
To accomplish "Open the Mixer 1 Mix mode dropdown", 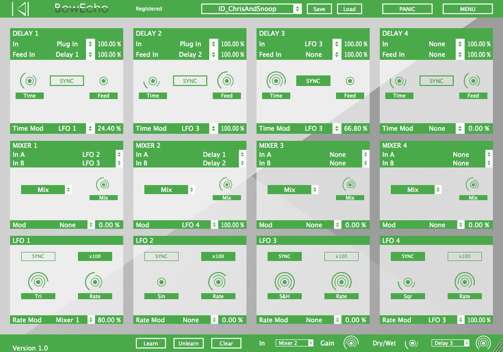I will 46,190.
